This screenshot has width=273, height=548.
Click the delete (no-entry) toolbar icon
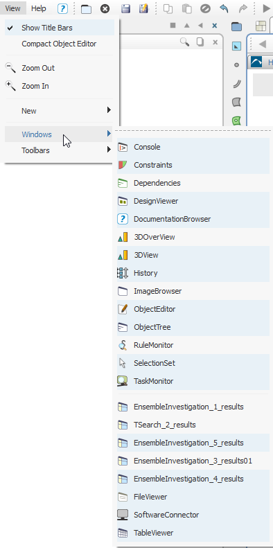coord(205,9)
